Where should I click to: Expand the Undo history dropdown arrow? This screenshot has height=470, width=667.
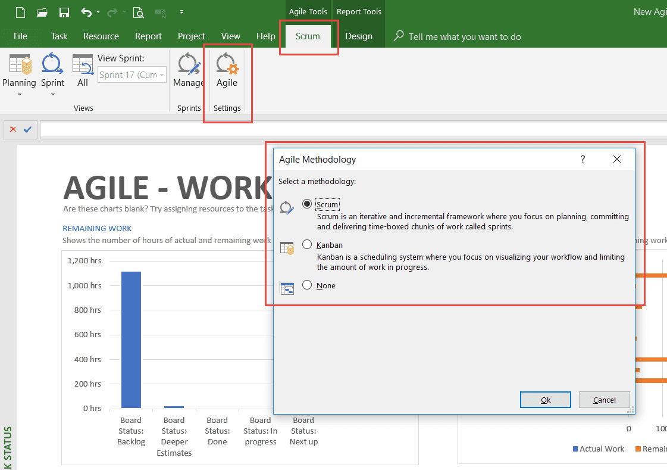[x=98, y=12]
